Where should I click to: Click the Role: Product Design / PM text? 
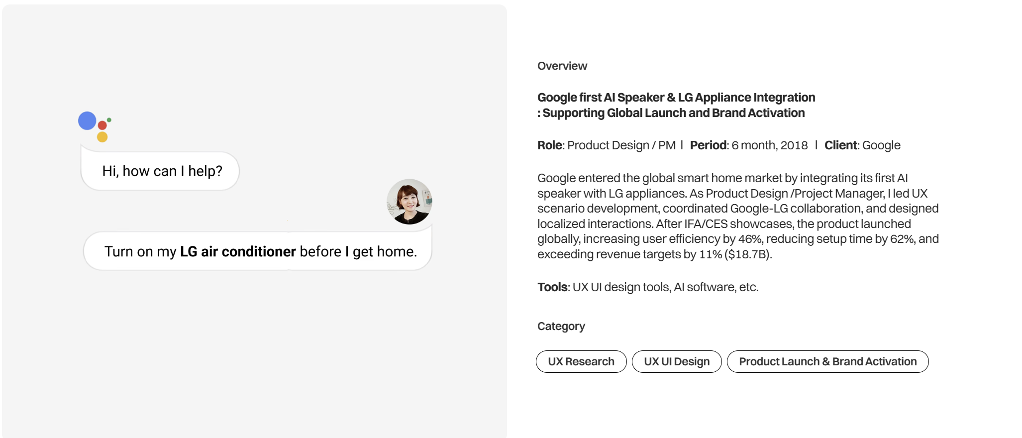pyautogui.click(x=606, y=145)
